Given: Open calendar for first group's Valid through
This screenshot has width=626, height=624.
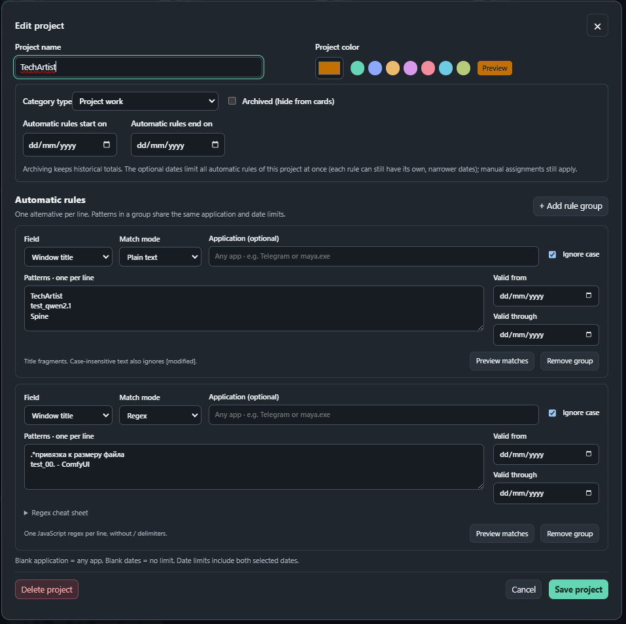Looking at the screenshot, I should coord(589,335).
